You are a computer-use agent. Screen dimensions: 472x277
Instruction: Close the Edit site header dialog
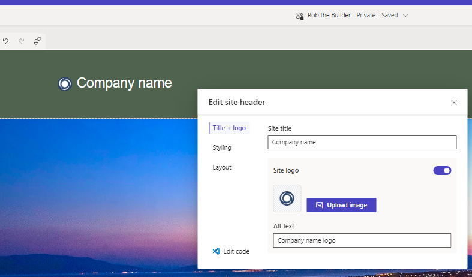click(454, 103)
